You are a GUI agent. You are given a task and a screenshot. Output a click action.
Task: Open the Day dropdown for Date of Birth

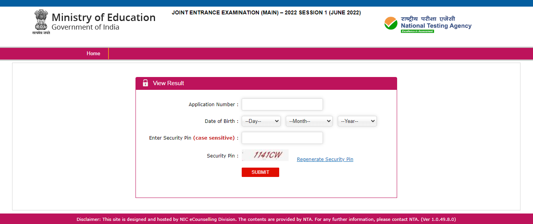[261, 121]
